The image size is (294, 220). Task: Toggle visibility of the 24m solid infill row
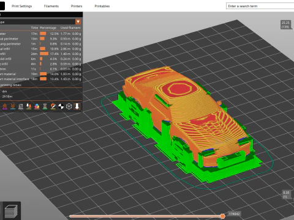[40, 54]
